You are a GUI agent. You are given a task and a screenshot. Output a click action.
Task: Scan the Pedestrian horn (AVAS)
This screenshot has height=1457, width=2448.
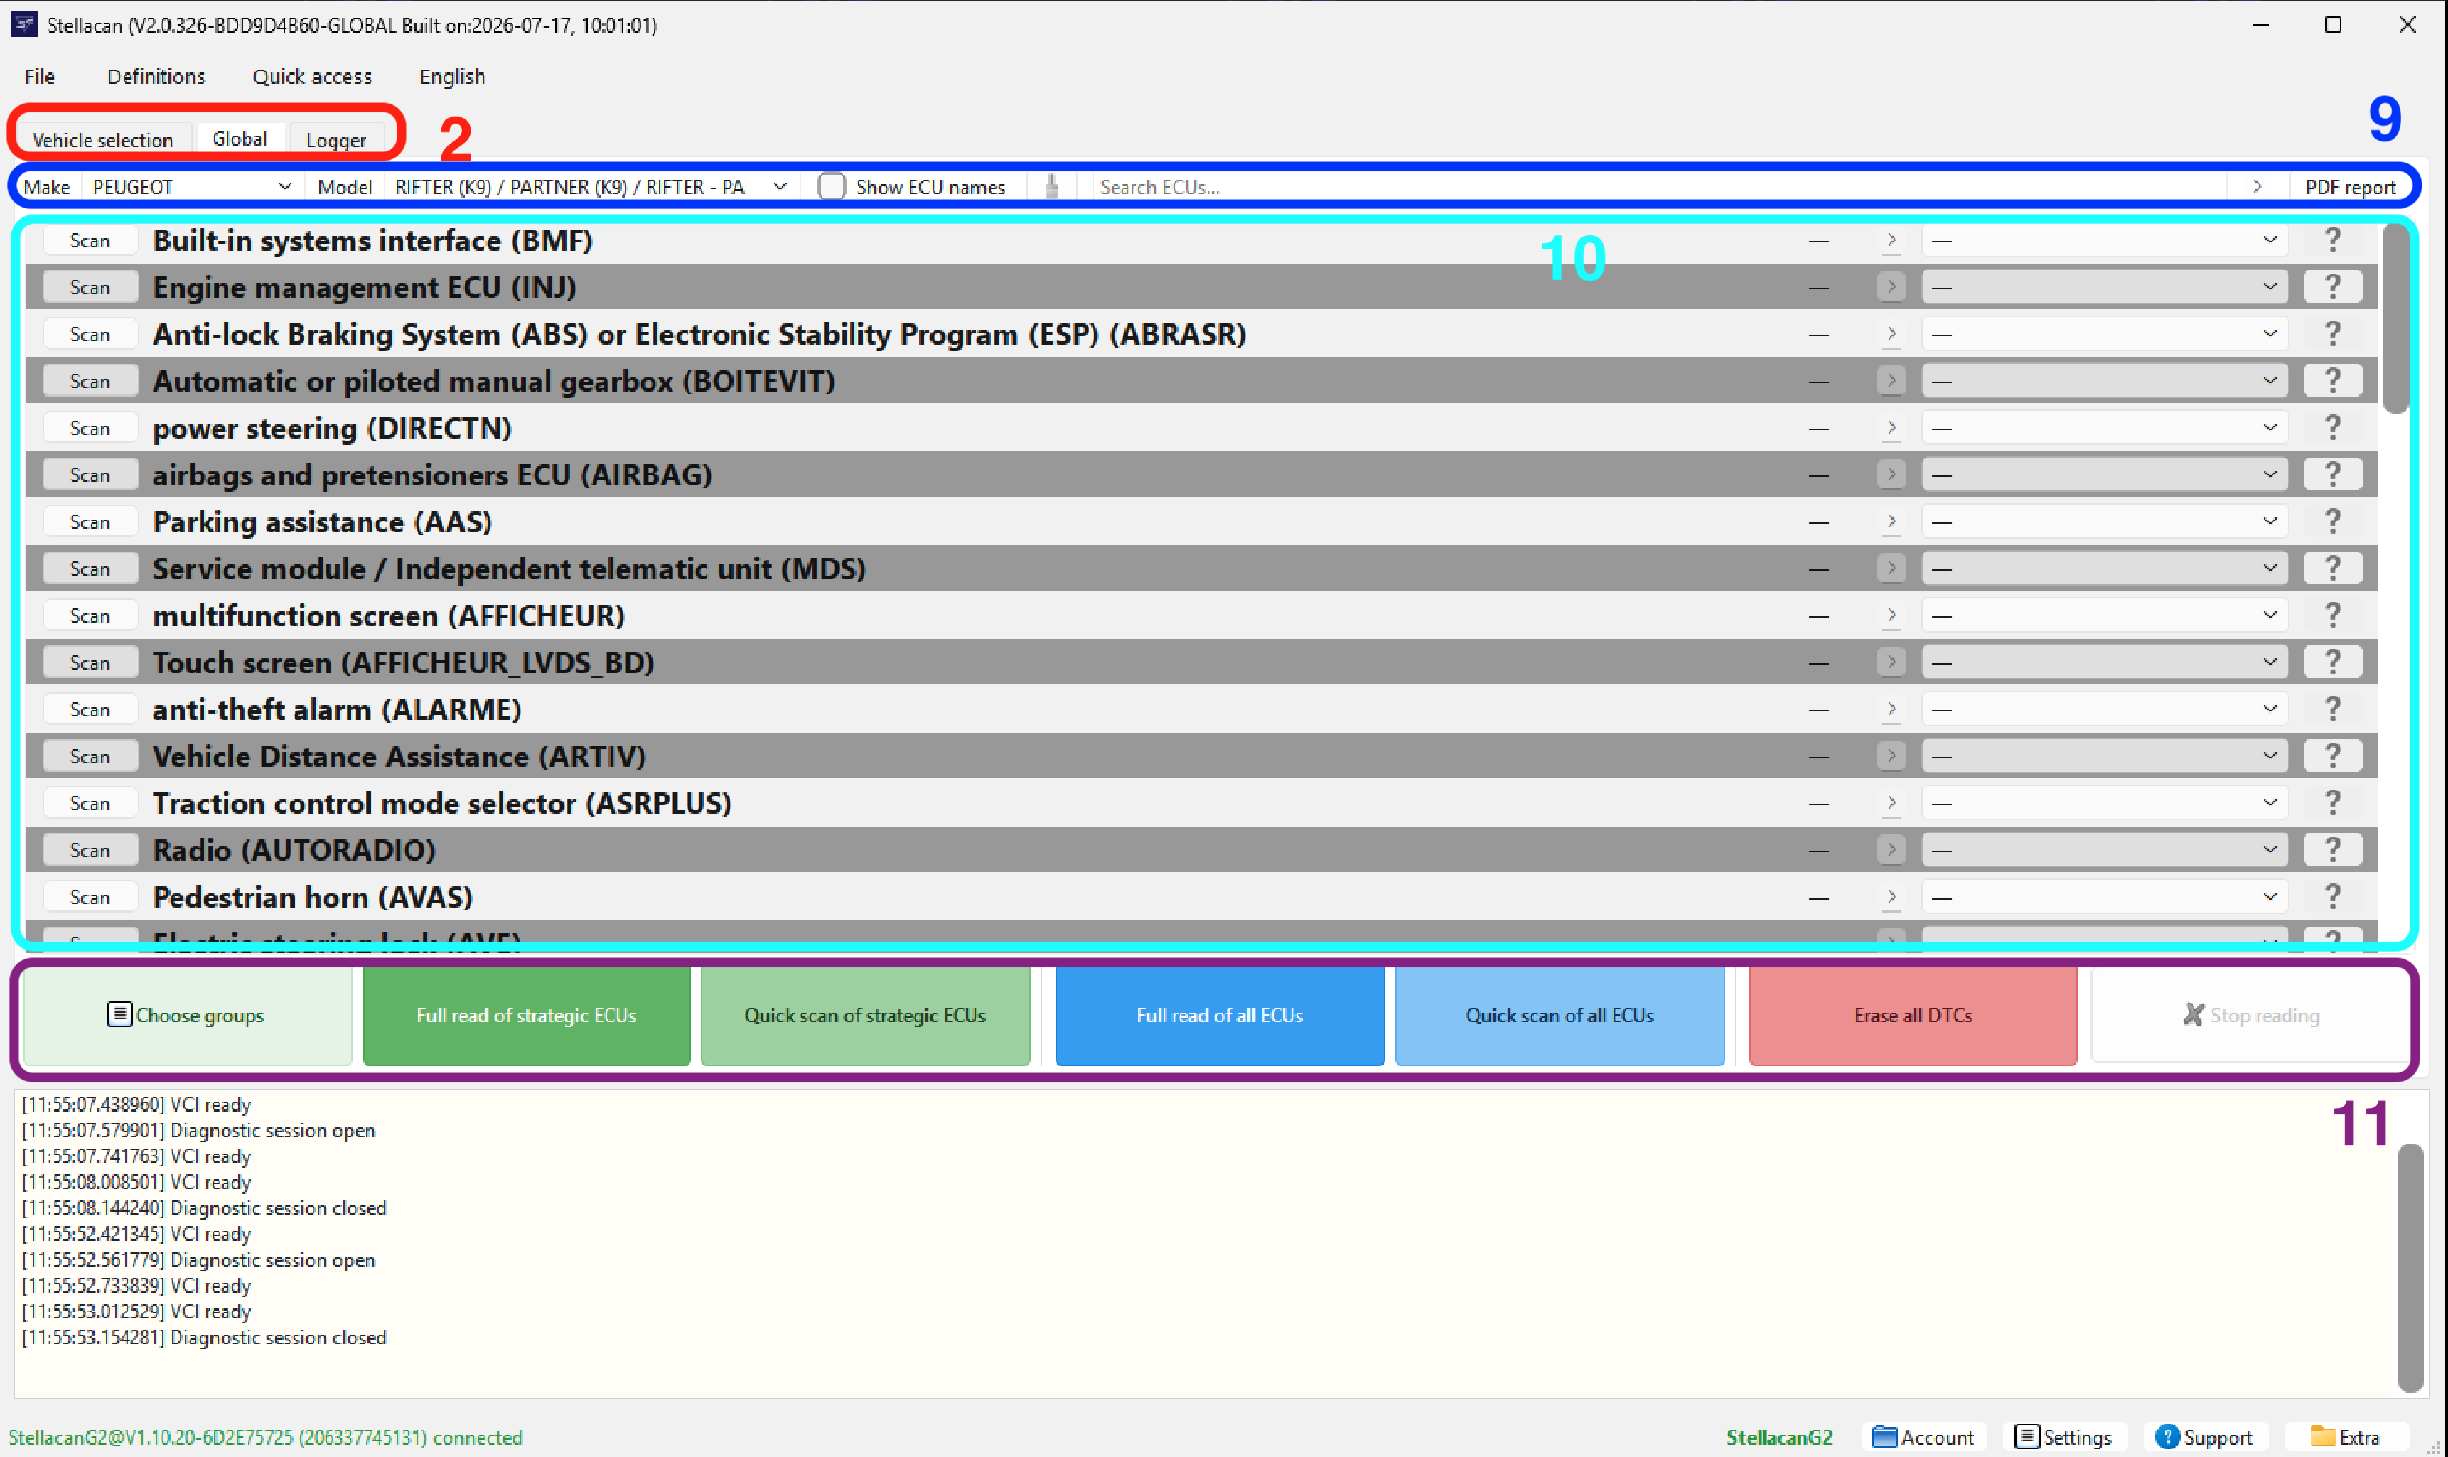point(90,896)
